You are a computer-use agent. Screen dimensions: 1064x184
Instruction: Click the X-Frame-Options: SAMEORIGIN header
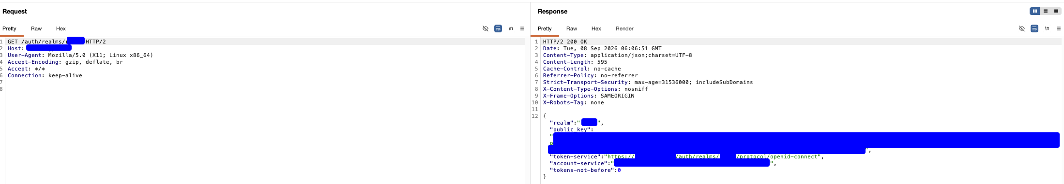tap(589, 96)
